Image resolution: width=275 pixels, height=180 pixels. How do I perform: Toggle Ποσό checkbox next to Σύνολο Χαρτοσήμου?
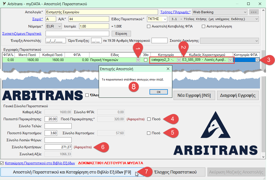point(149,133)
